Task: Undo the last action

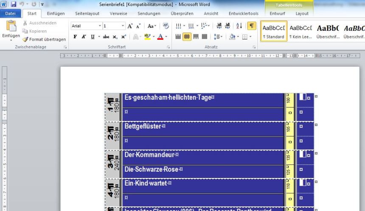Action: [22, 4]
